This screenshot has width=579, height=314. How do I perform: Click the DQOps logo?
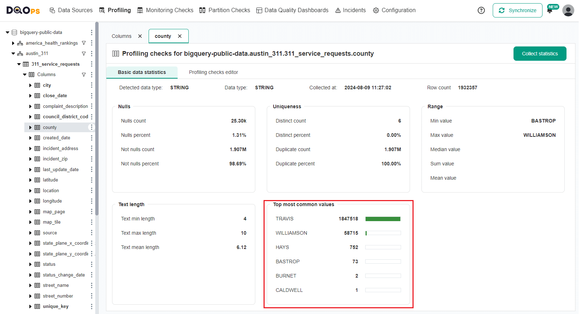click(x=23, y=10)
